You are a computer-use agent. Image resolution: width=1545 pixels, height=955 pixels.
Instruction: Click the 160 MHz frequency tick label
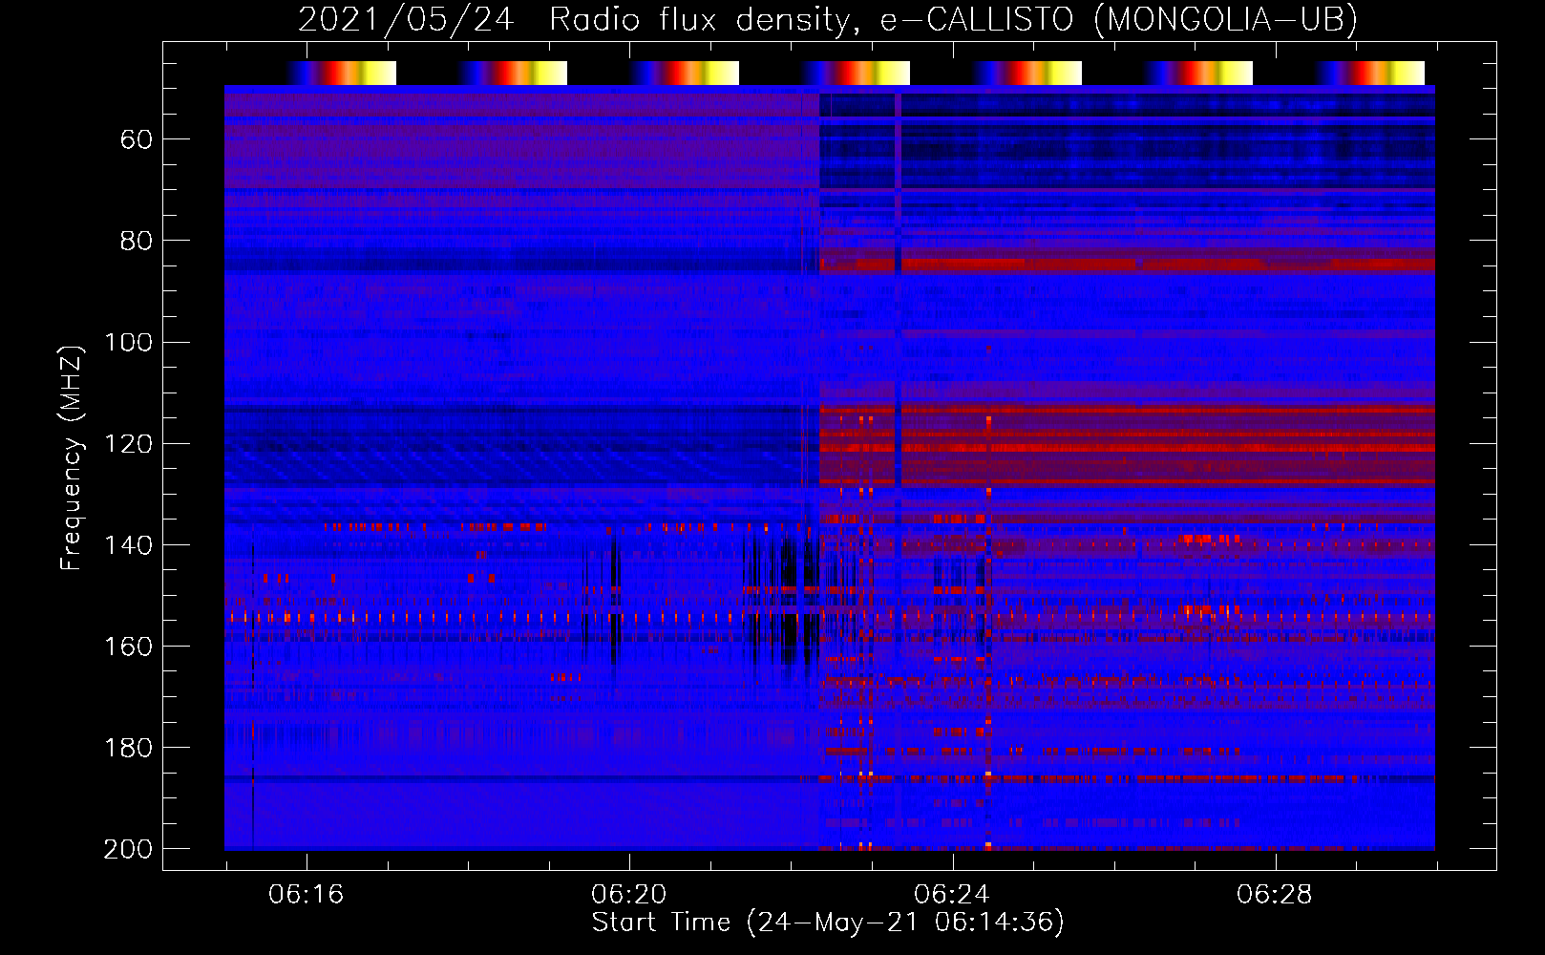[x=128, y=647]
